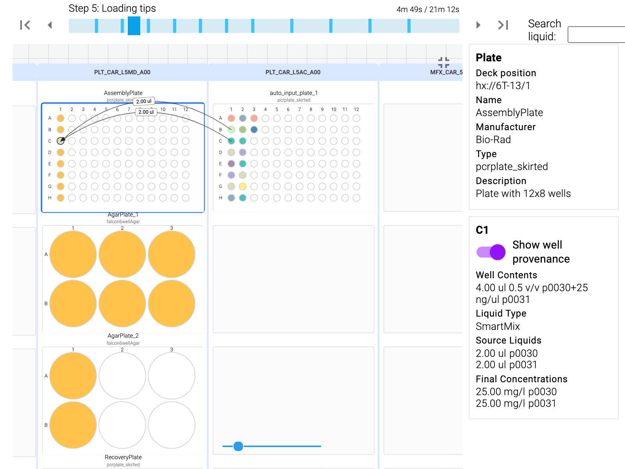625x469 pixels.
Task: Click well A1 of AgarPlate_1
Action: [73, 254]
